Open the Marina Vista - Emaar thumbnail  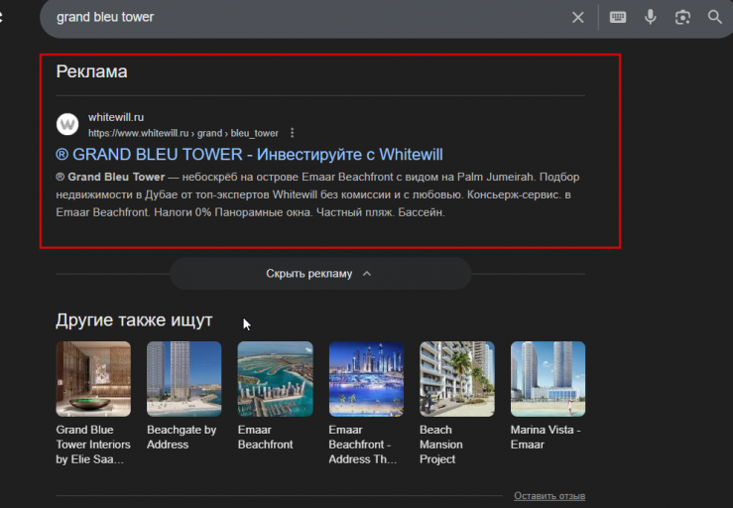pos(548,379)
